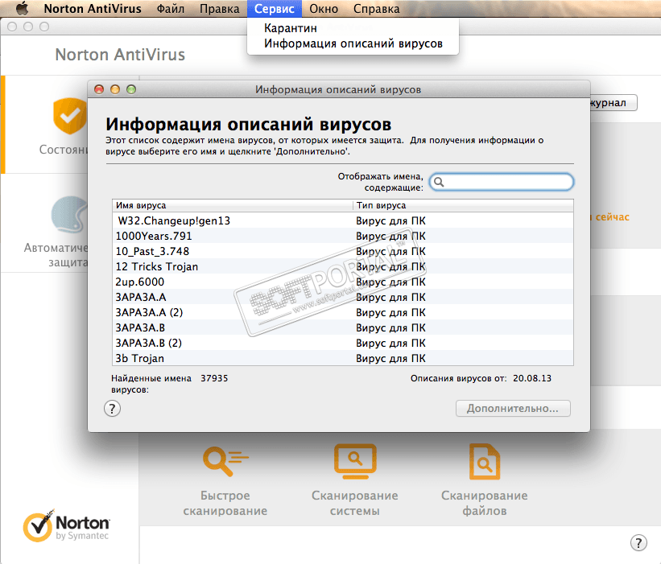Sort by the Тип вируса column header
The image size is (661, 564).
[x=463, y=205]
